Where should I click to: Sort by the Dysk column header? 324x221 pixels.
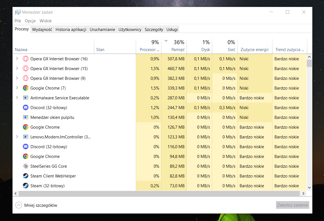(199, 46)
